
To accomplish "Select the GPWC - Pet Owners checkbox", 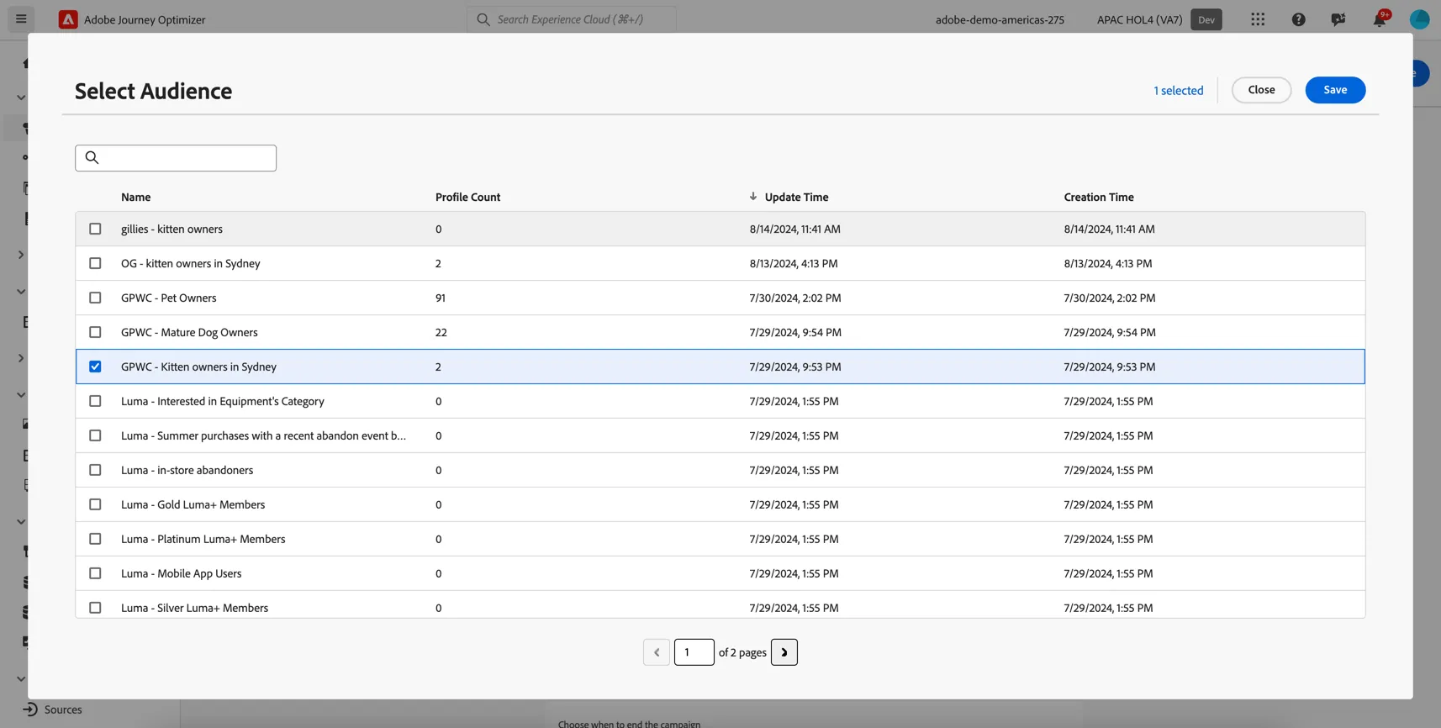I will (95, 298).
